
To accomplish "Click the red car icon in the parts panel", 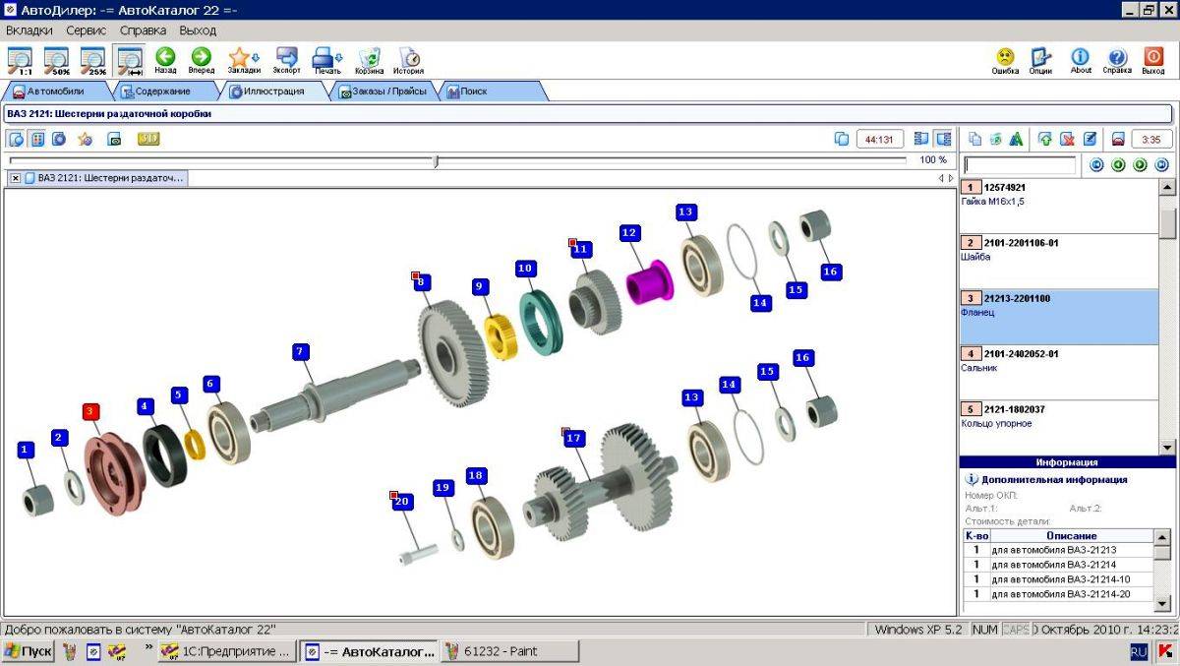I will click(x=1118, y=139).
